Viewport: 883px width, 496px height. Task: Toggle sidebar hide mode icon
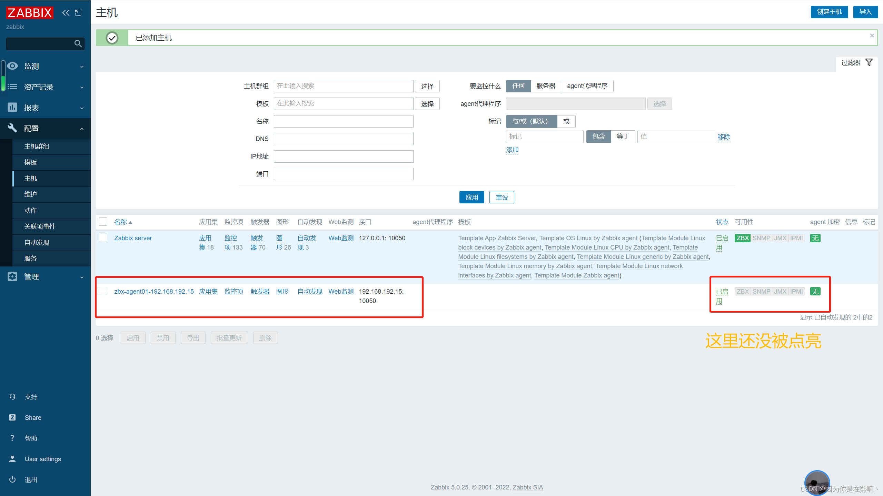tap(79, 13)
